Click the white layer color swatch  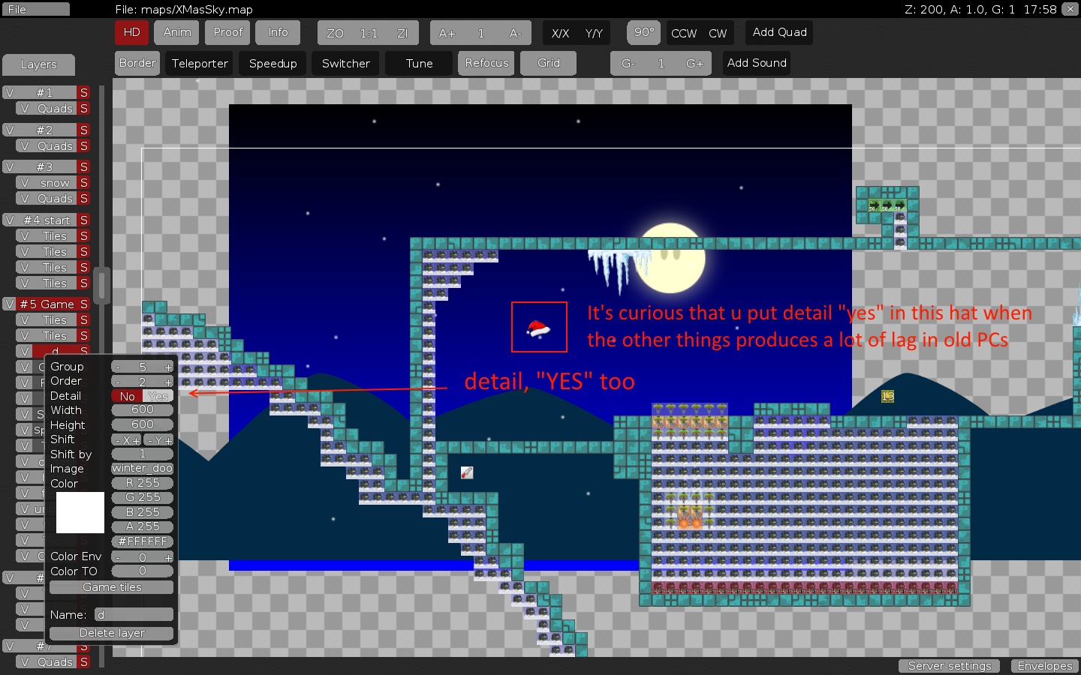pyautogui.click(x=80, y=513)
